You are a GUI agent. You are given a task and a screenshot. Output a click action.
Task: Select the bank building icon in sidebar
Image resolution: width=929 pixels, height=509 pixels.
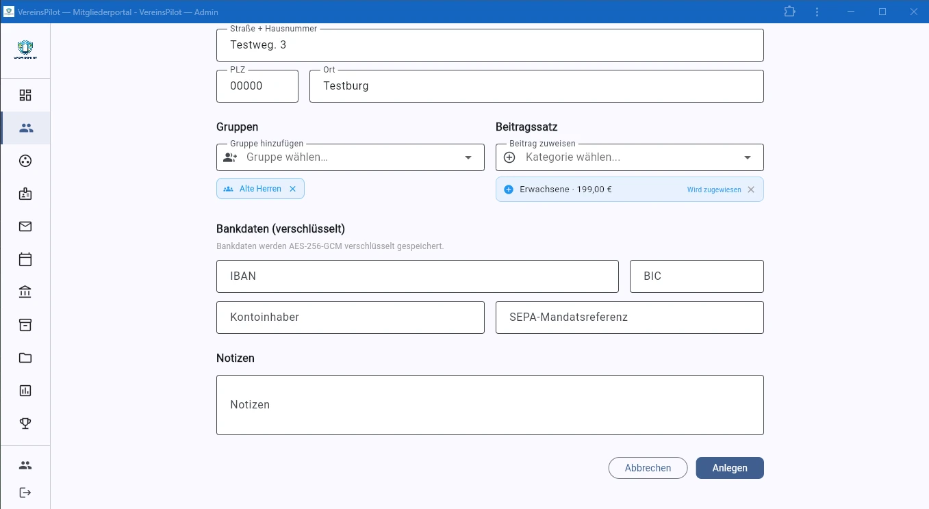click(x=25, y=292)
